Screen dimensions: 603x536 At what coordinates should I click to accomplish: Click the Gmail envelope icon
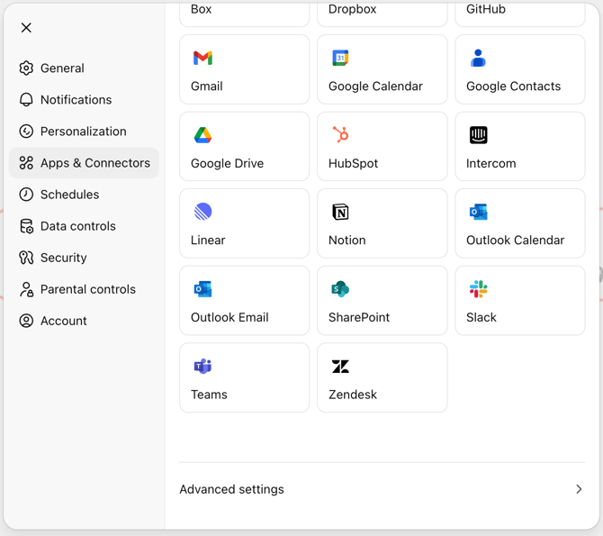pyautogui.click(x=202, y=59)
